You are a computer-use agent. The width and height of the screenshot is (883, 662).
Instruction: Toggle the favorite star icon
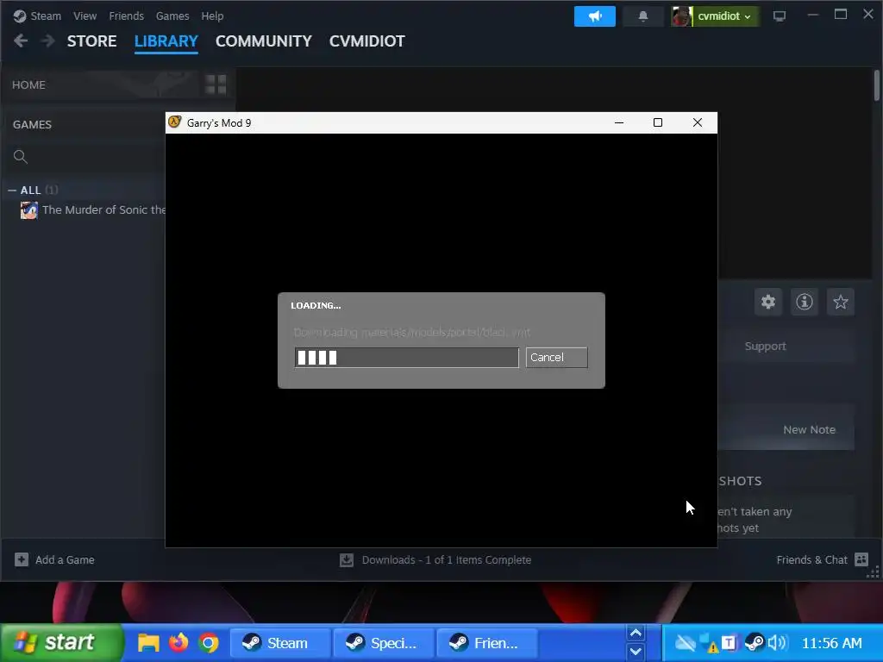[x=840, y=302]
